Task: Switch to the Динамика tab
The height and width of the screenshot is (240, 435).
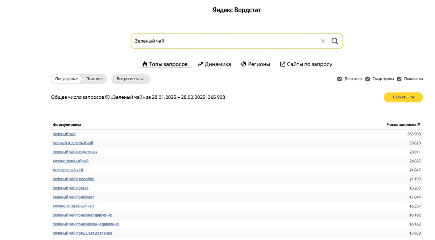Action: click(x=214, y=64)
